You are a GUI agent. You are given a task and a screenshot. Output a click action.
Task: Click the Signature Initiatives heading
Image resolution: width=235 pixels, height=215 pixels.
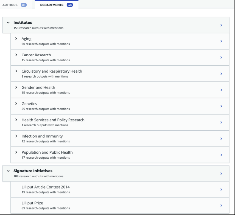pyautogui.click(x=33, y=171)
